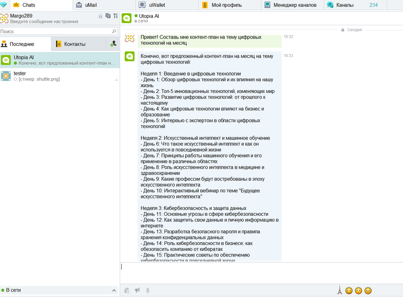
Task: Select the Контакты tab
Action: pyautogui.click(x=78, y=44)
